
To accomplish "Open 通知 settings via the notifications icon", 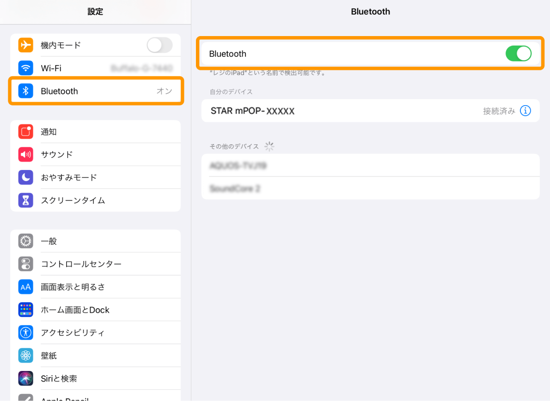I will pos(25,131).
